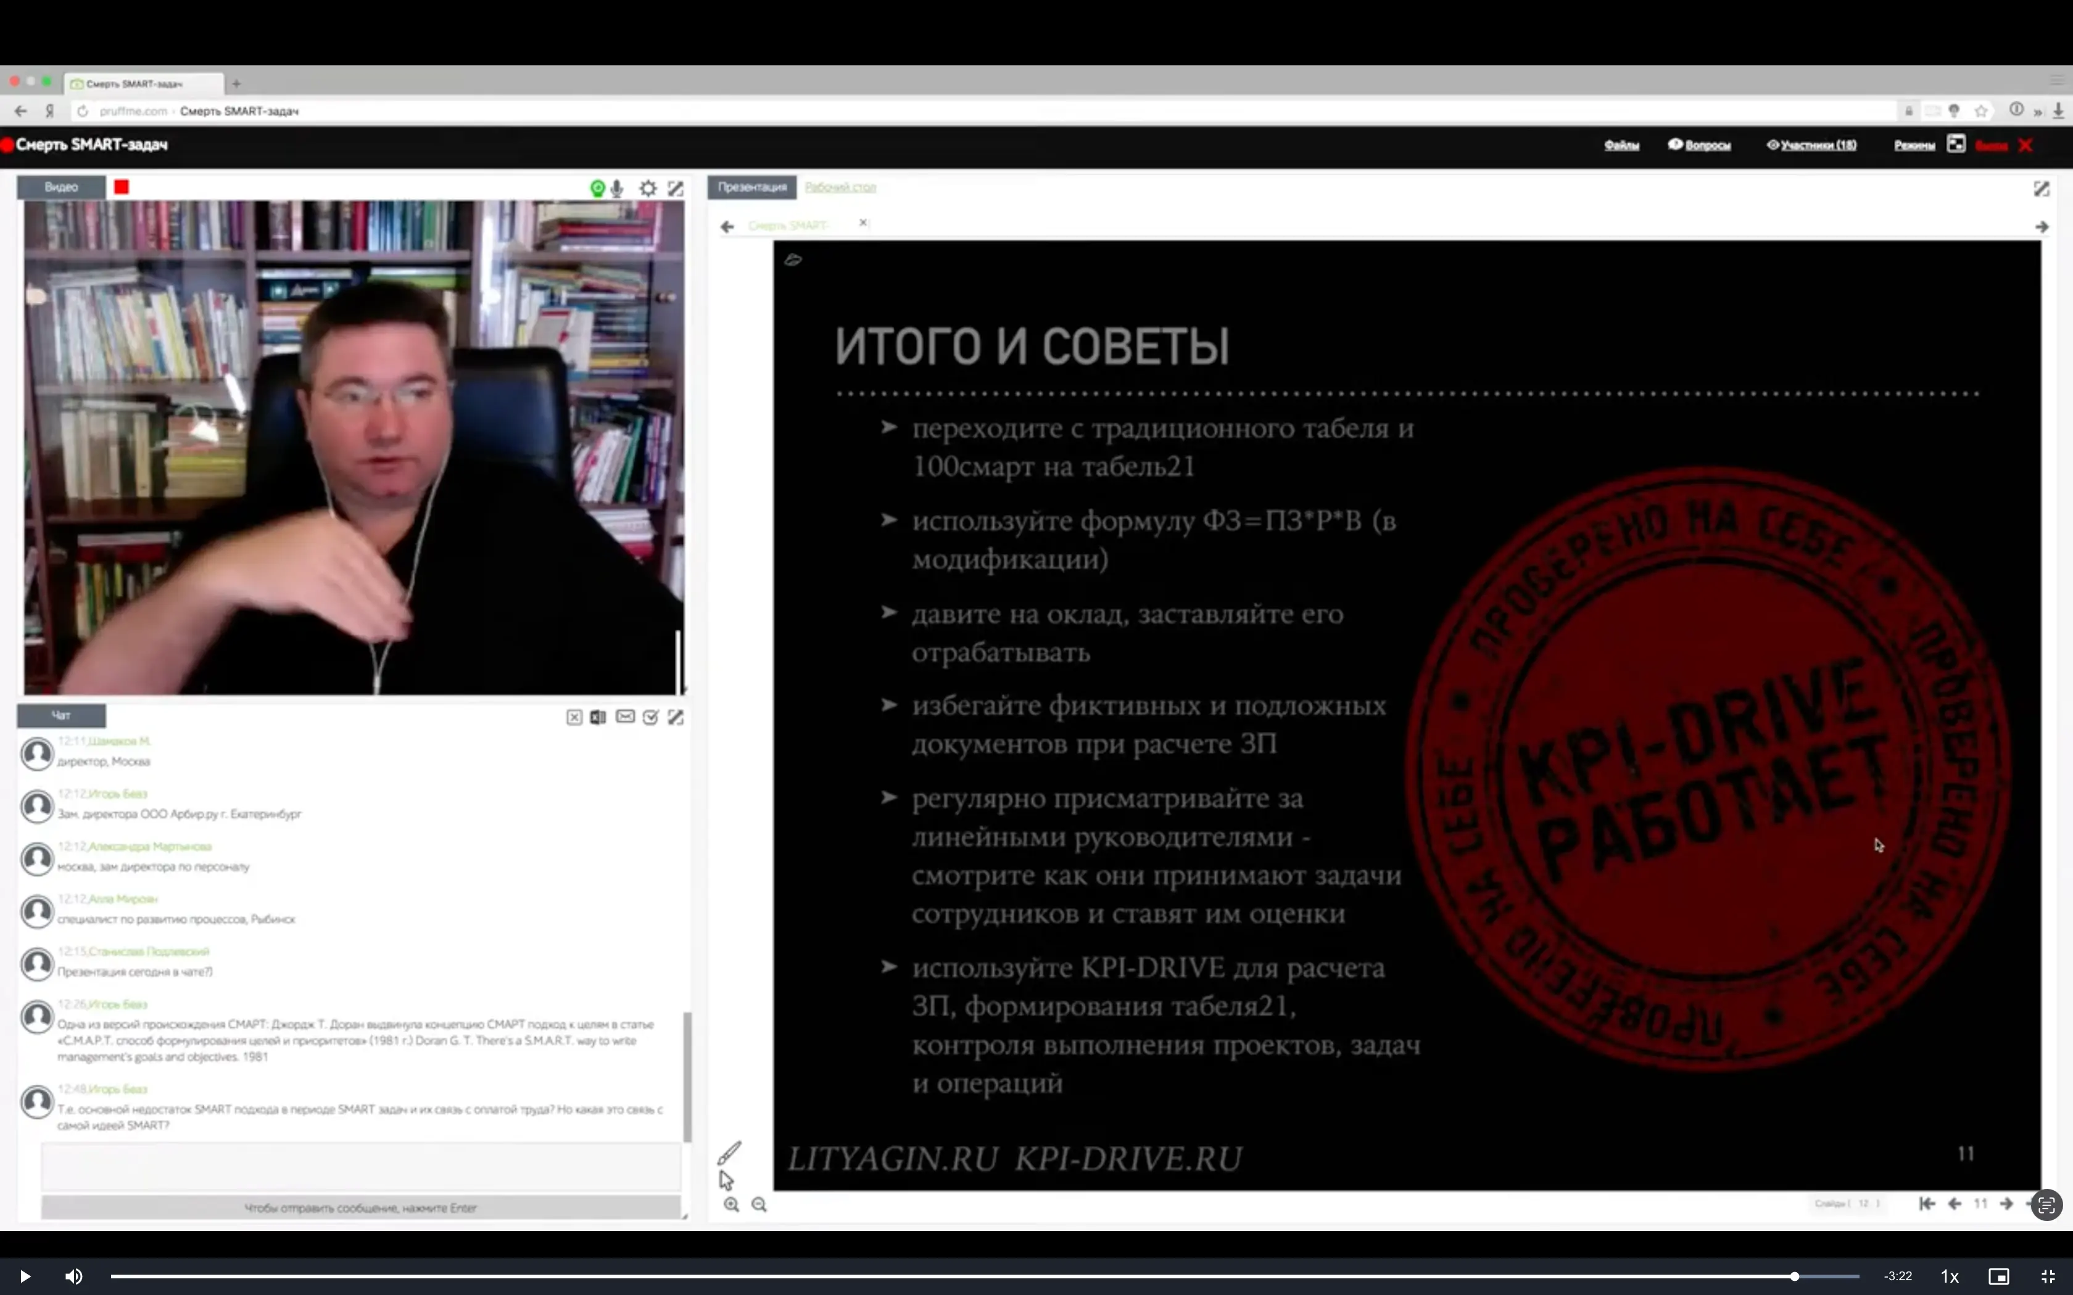Open browser downloads arrow icon
The image size is (2073, 1295).
(2058, 110)
